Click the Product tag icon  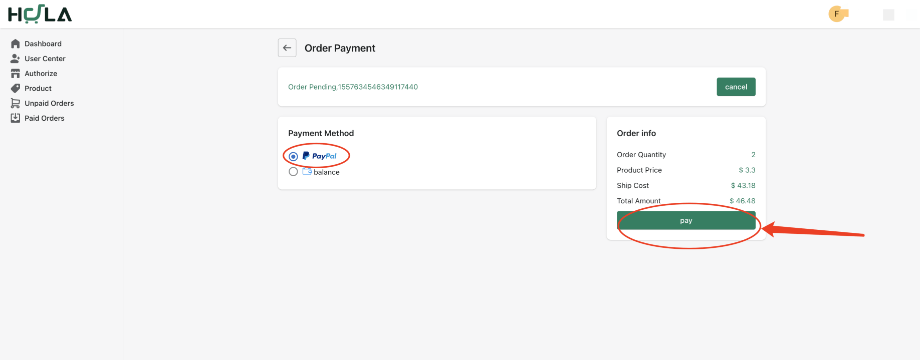(x=16, y=88)
